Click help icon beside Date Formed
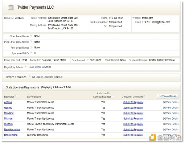The height and width of the screenshot is (144, 185). pos(88,60)
